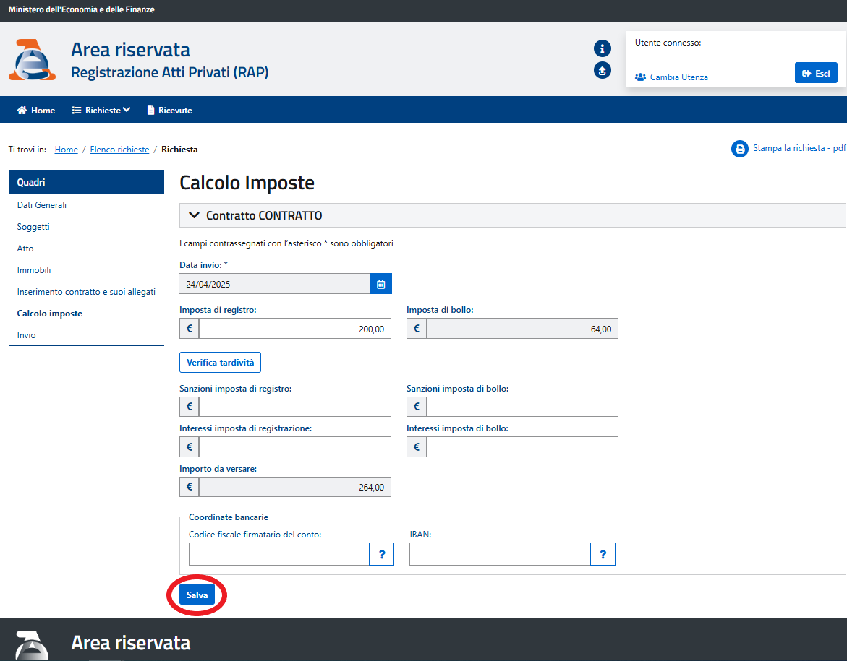Click the Coordinate bancarie legend
The height and width of the screenshot is (661, 847).
(x=229, y=517)
